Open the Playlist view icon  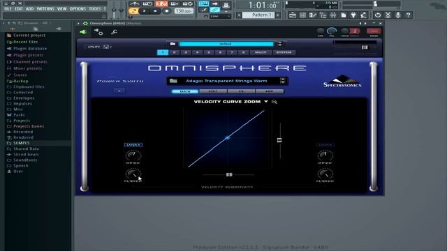tap(293, 15)
